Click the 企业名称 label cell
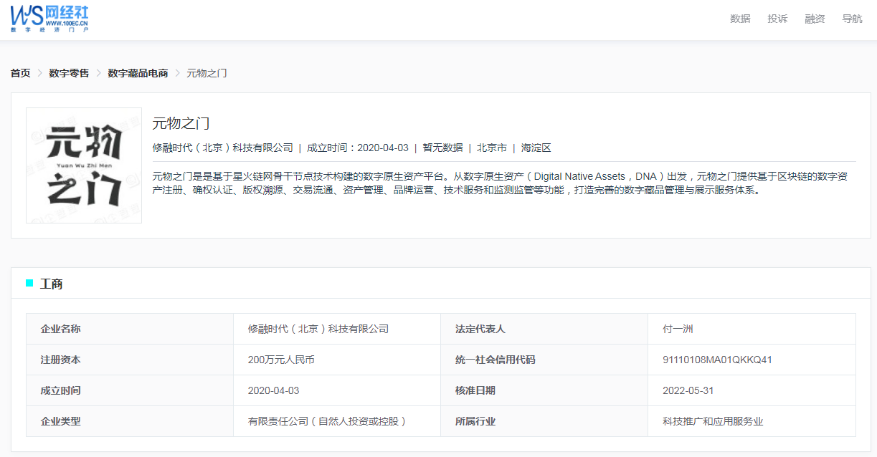This screenshot has width=877, height=457. [x=130, y=329]
